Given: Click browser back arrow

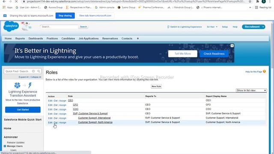Looking at the screenshot, I should [4, 1].
